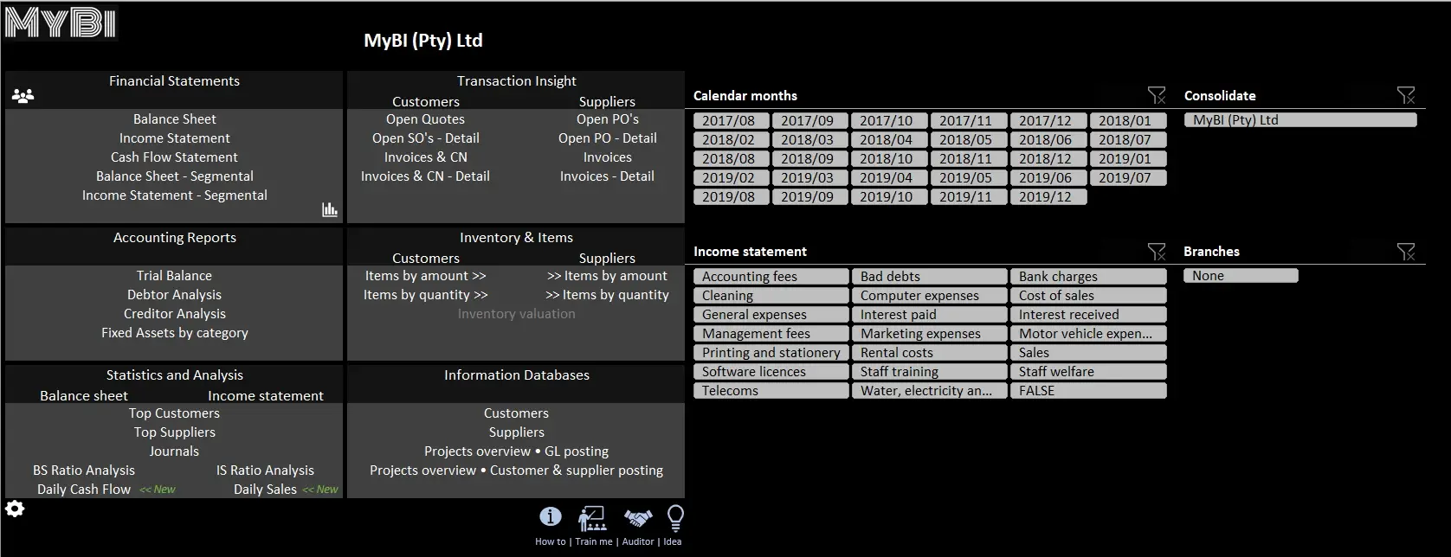
Task: Toggle the FALSE slicer item
Action: (1088, 391)
